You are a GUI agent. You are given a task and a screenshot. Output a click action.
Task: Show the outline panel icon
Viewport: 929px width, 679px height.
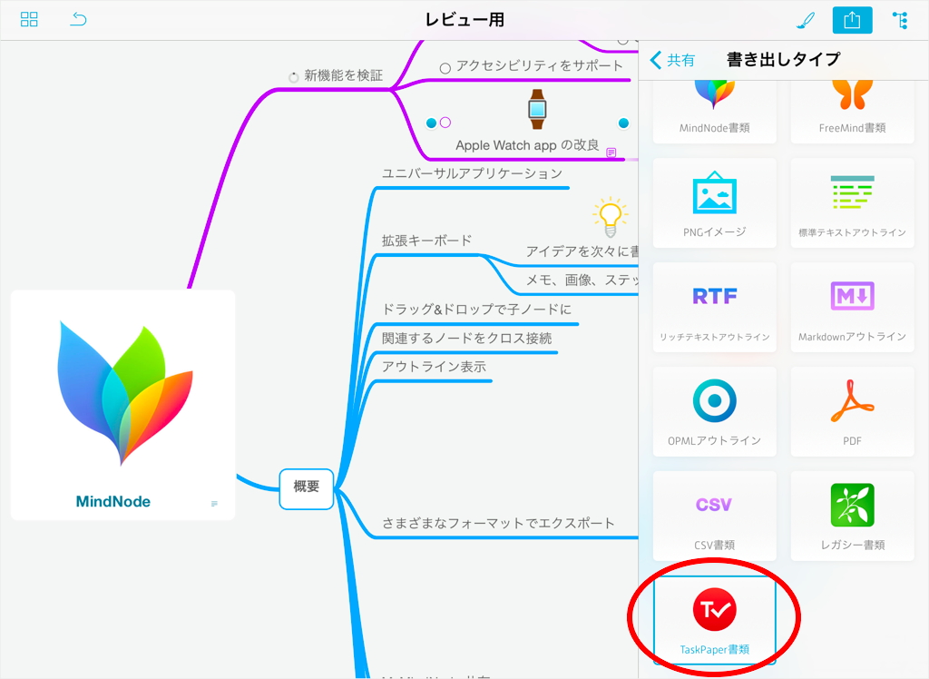[901, 20]
